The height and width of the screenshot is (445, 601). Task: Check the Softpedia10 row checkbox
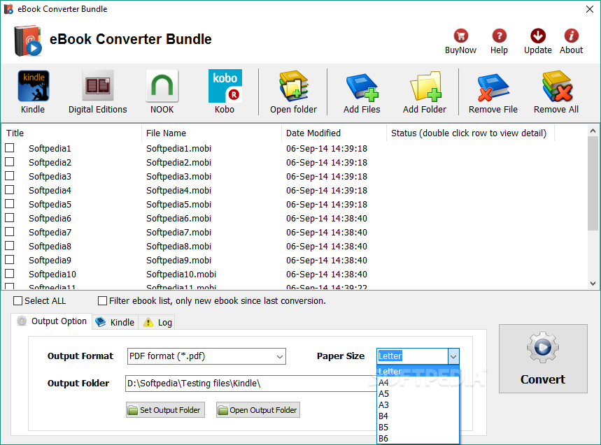(10, 274)
